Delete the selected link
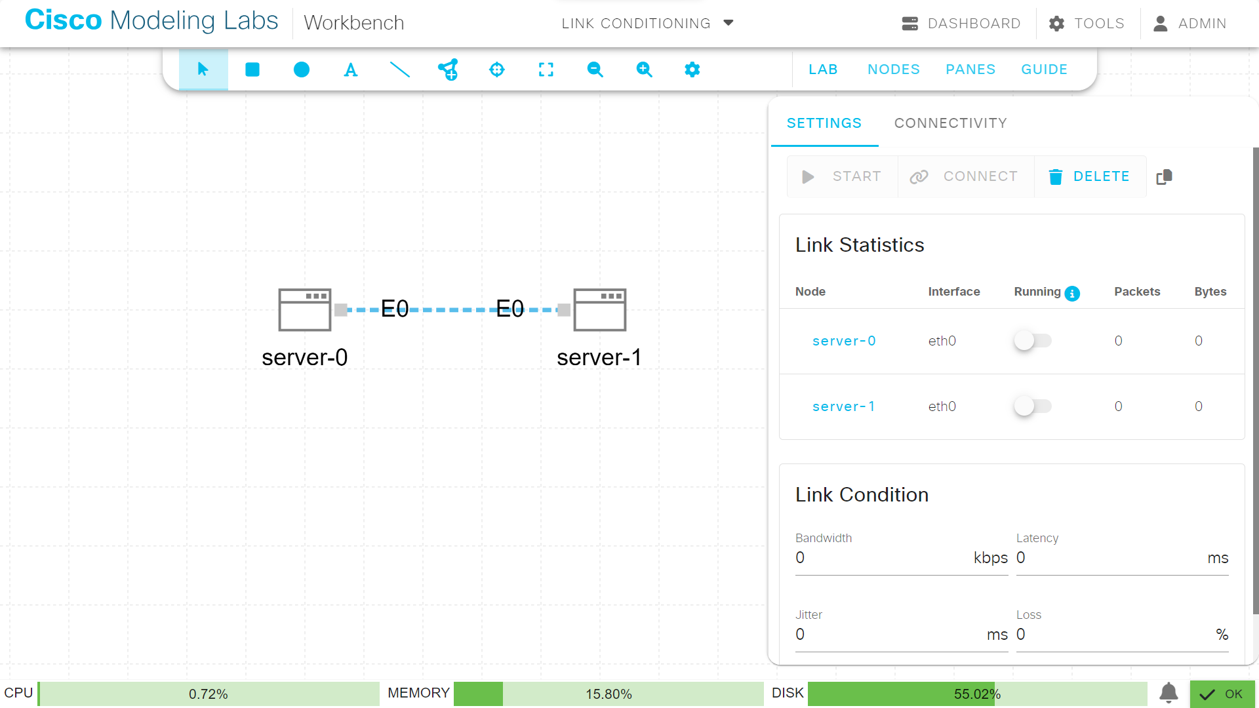Viewport: 1259px width, 708px height. pos(1090,176)
